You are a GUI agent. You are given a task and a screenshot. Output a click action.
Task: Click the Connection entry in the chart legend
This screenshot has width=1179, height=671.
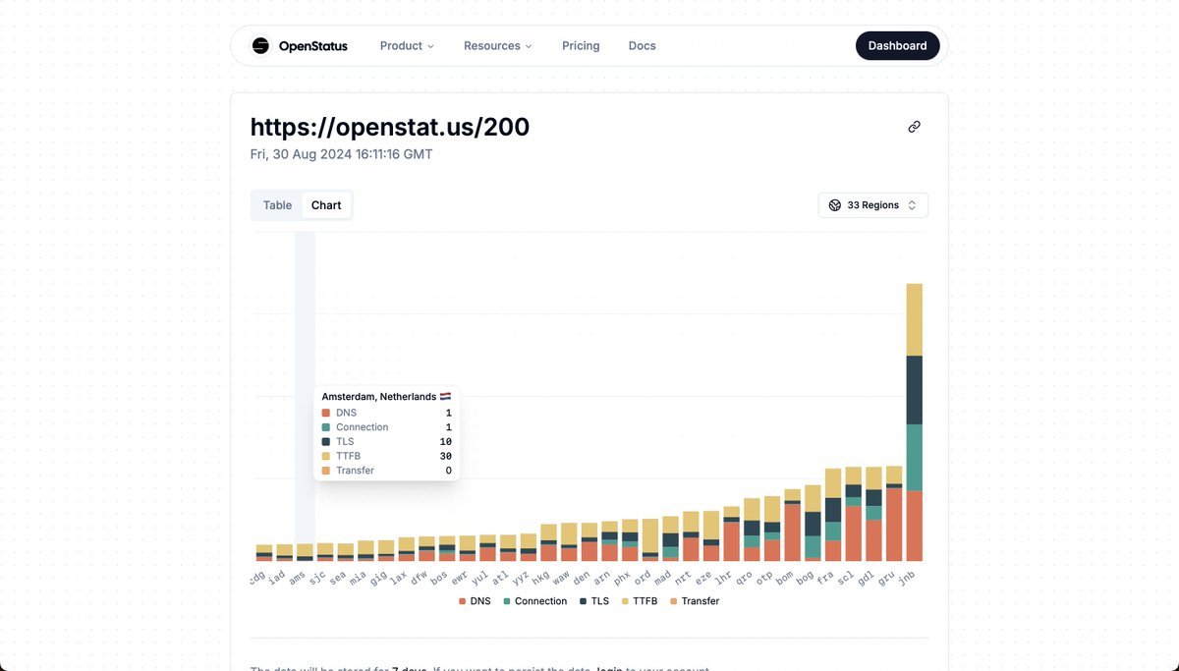(x=535, y=601)
